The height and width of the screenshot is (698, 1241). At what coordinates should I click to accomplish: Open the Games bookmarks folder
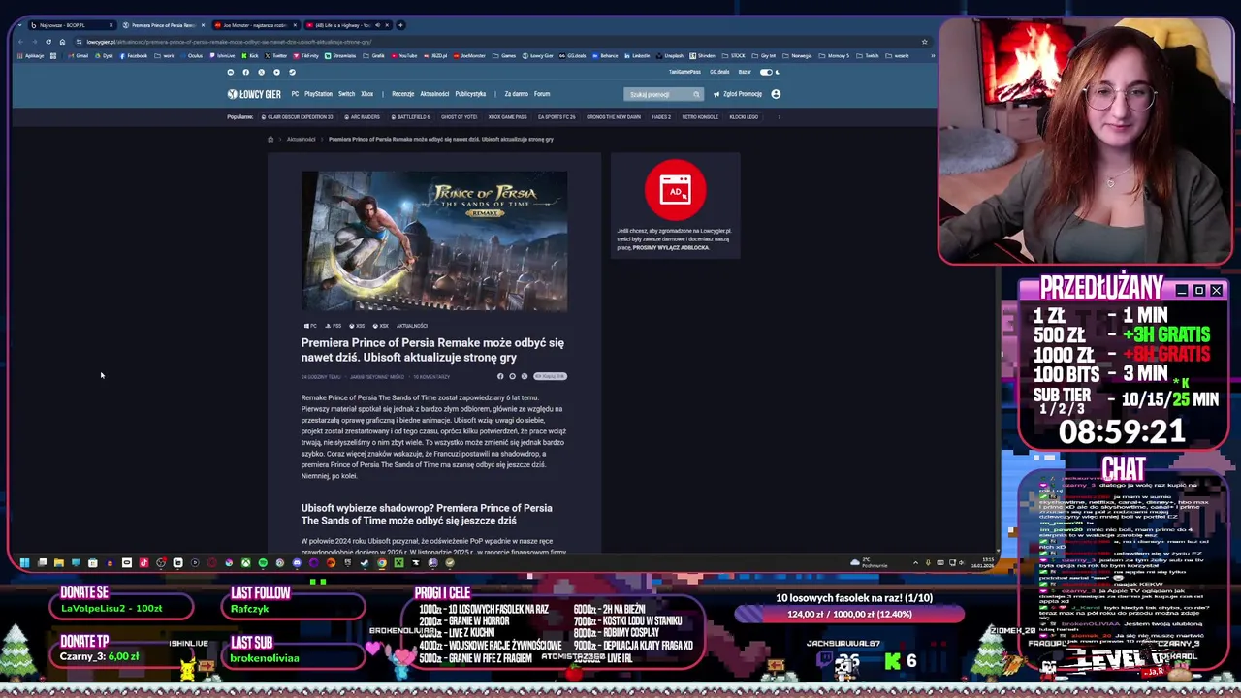coord(504,56)
